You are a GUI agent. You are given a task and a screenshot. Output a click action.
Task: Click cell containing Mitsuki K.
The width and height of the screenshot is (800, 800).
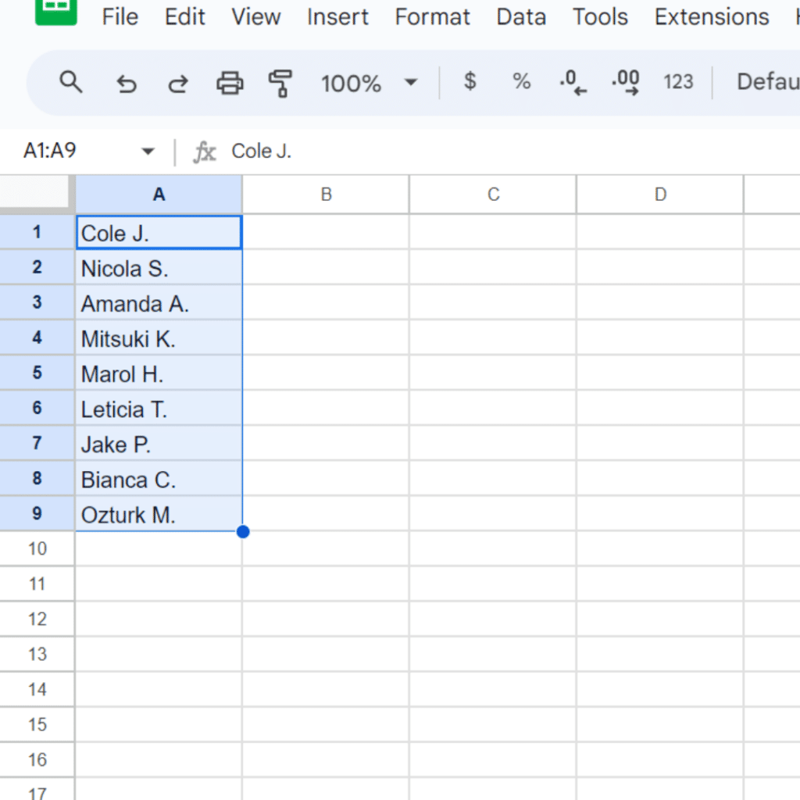pos(159,338)
